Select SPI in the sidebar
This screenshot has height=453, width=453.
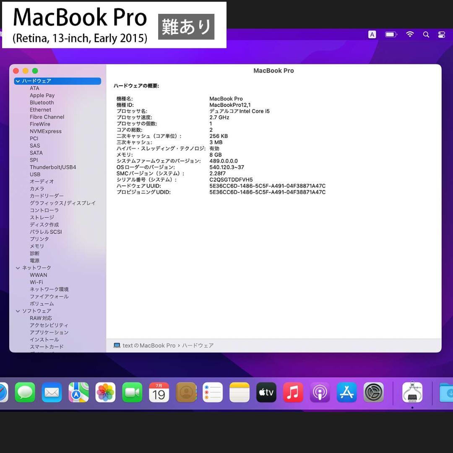[x=34, y=160]
